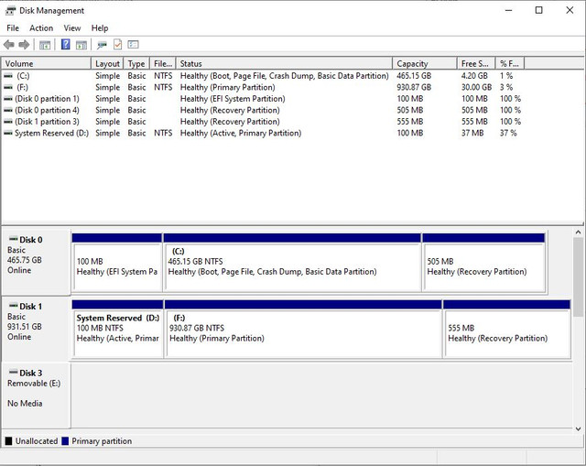Open the Action menu

tap(41, 28)
